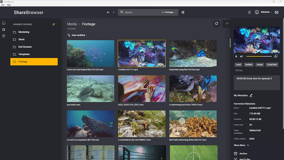
Task: Click the metadata name value Lionfish-242711.mp4
Action: click(260, 108)
